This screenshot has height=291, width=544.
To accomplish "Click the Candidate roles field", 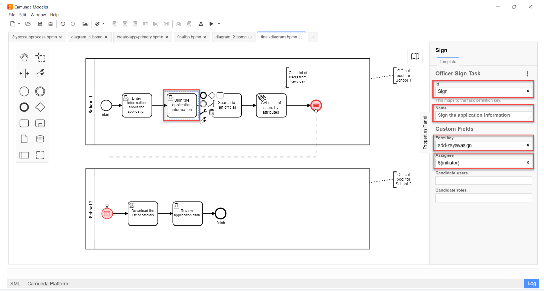I will [x=484, y=198].
